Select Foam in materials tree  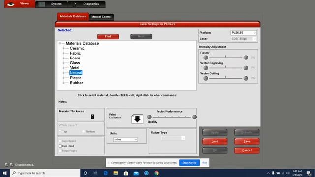click(75, 58)
